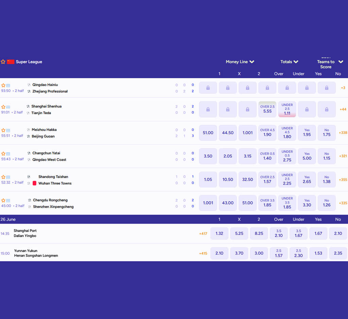The width and height of the screenshot is (348, 319).
Task: Bet on draw at 10.50
Action: pyautogui.click(x=228, y=179)
